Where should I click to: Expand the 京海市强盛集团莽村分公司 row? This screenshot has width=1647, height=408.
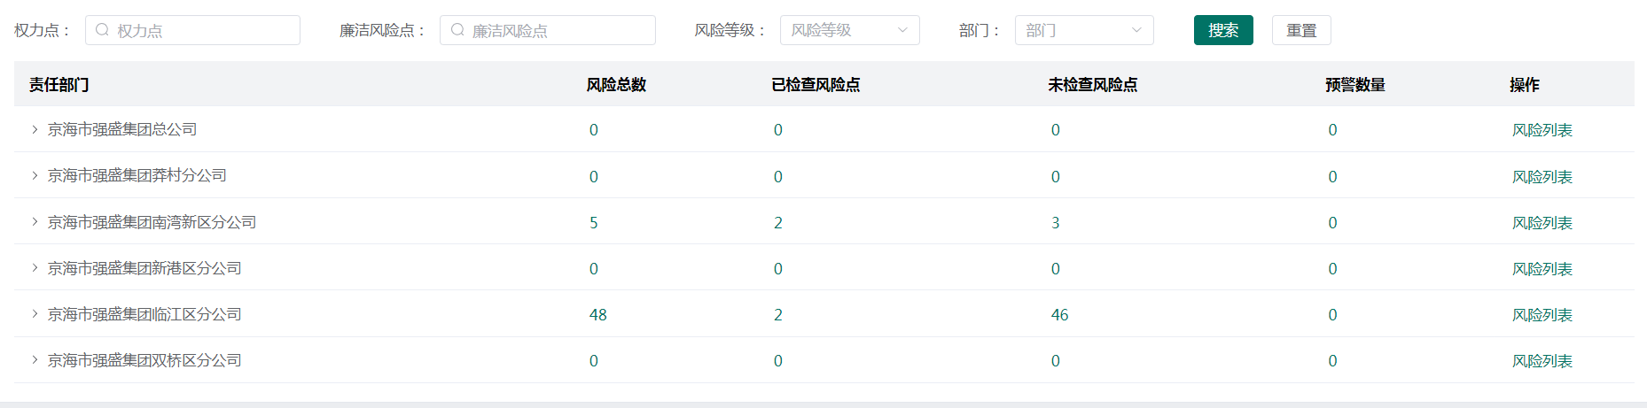[35, 175]
